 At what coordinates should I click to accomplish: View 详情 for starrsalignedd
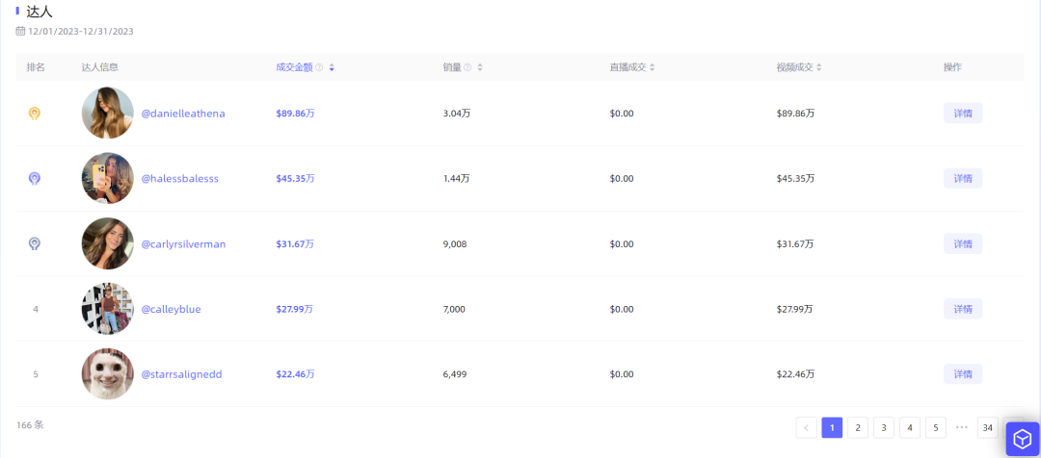pyautogui.click(x=963, y=374)
